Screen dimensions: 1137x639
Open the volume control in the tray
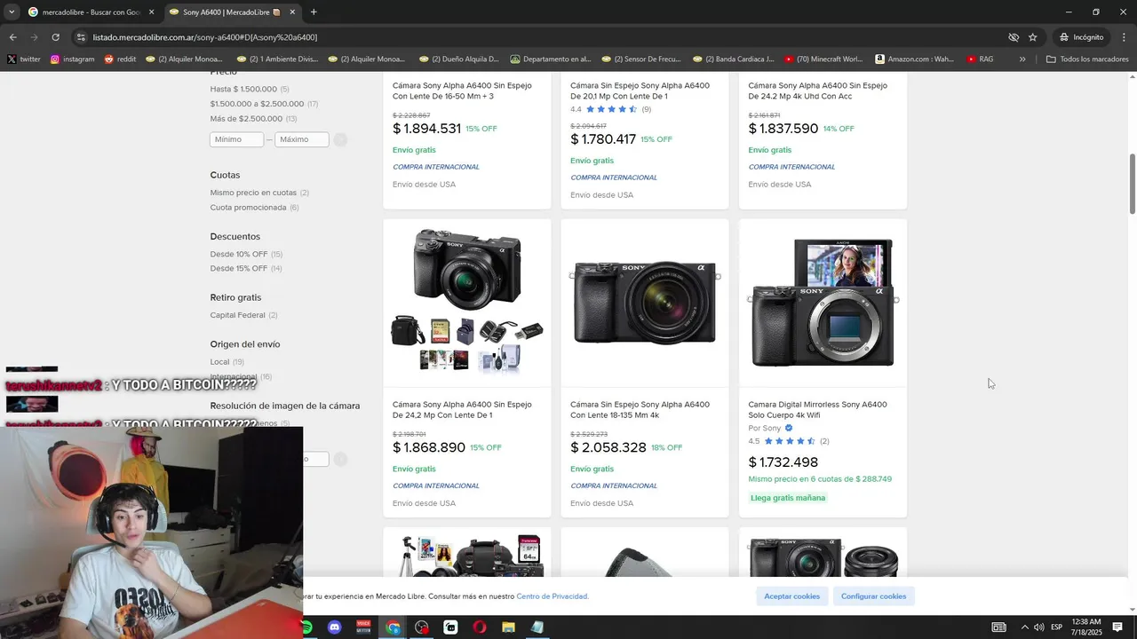[1038, 627]
